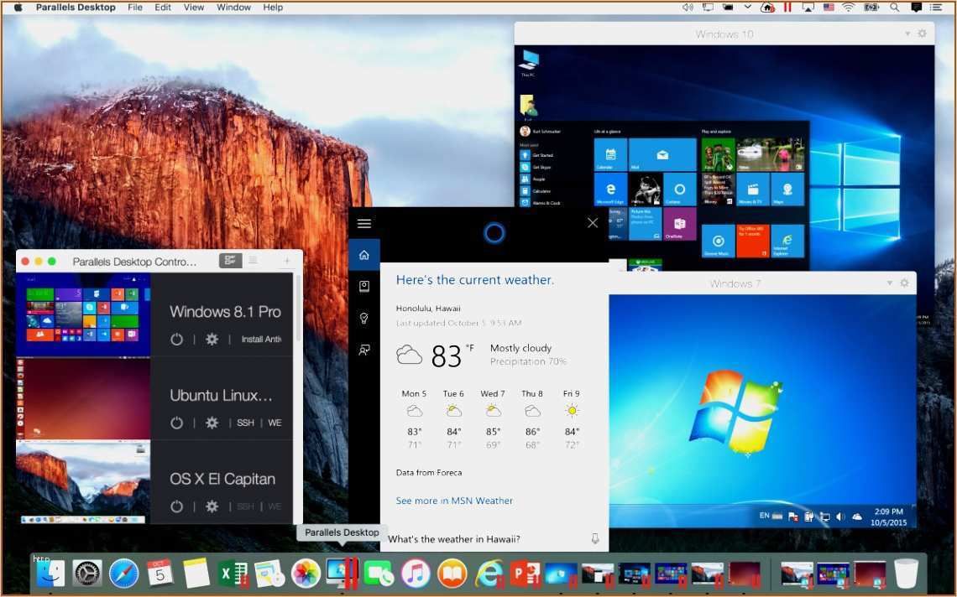The height and width of the screenshot is (597, 957).
Task: Open Spotlight search in the menu bar
Action: [x=894, y=8]
